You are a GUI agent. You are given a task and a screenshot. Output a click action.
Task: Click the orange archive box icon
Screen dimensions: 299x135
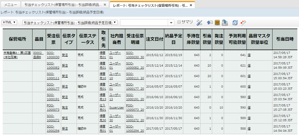[x=217, y=23]
